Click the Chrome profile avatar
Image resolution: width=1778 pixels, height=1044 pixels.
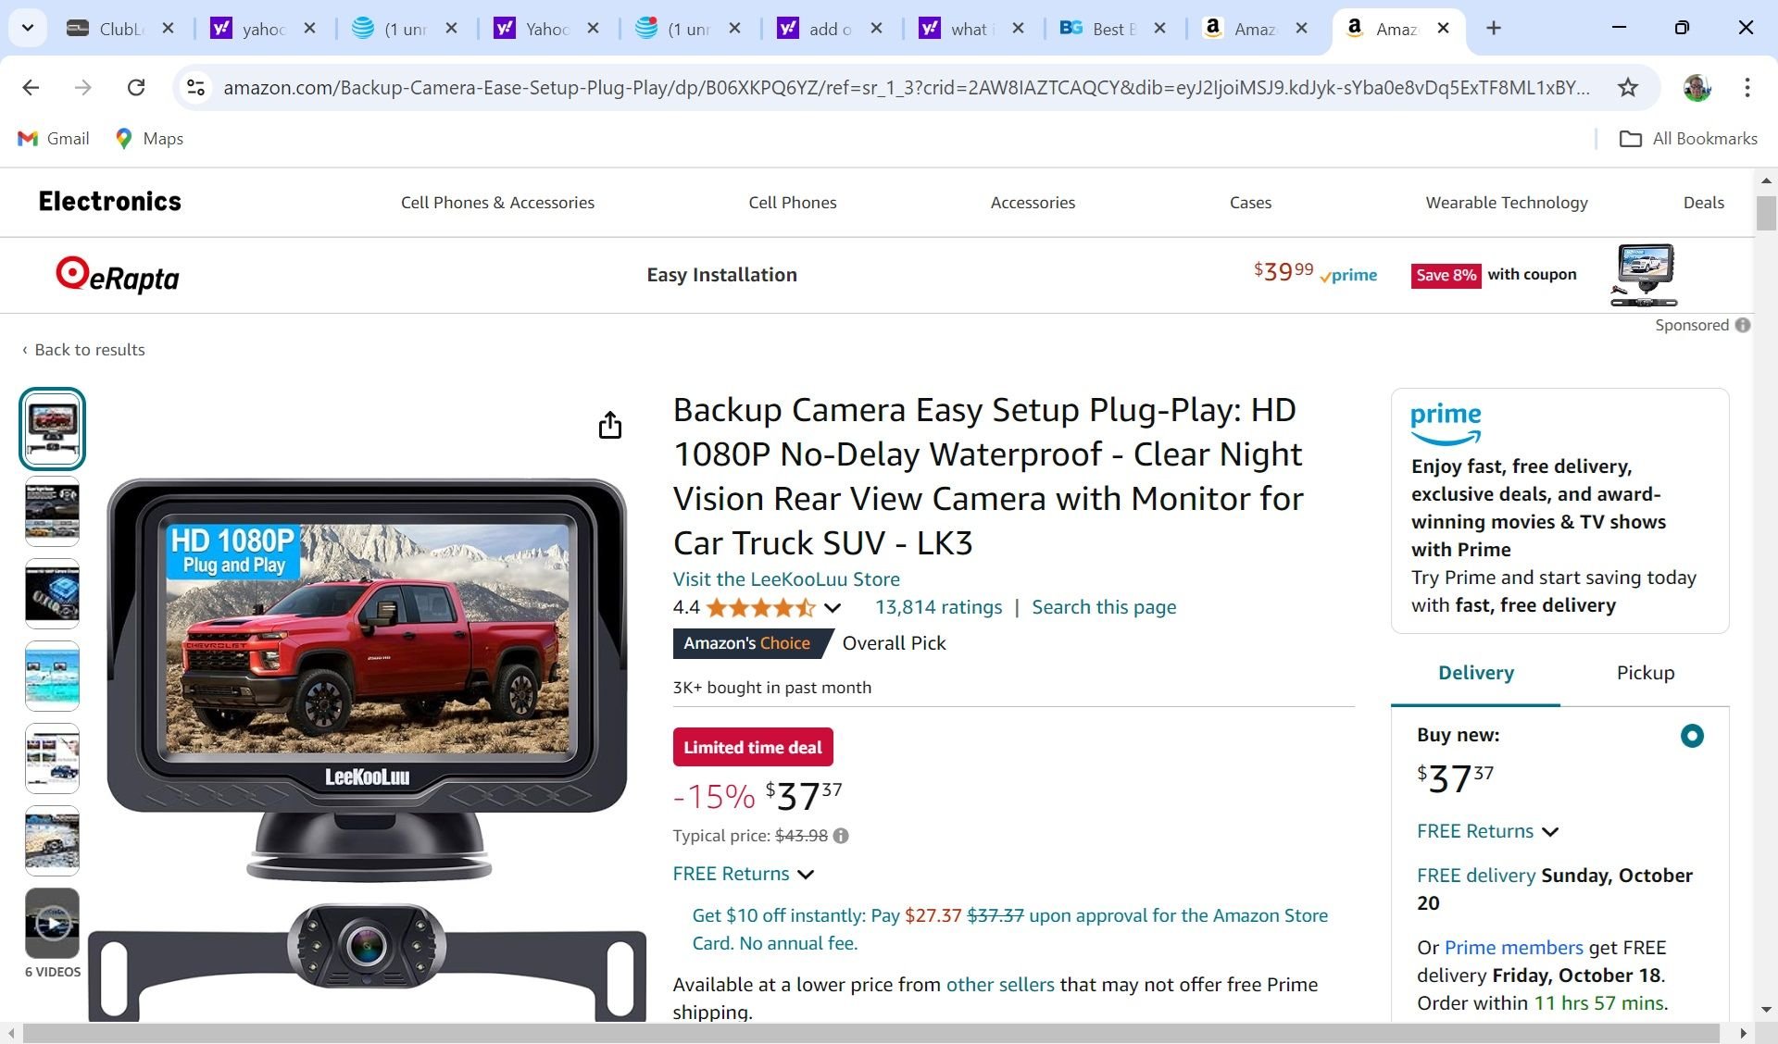tap(1697, 87)
